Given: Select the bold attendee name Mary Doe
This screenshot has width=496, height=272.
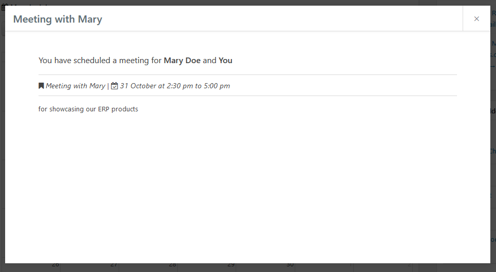Looking at the screenshot, I should tap(182, 61).
